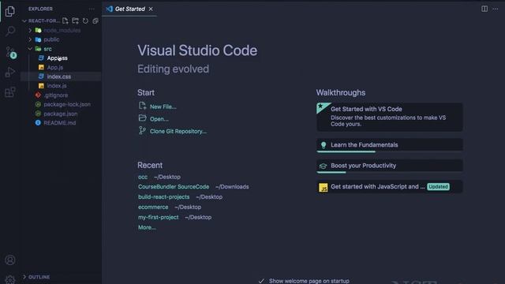
Task: Click the New File... link
Action: click(163, 107)
